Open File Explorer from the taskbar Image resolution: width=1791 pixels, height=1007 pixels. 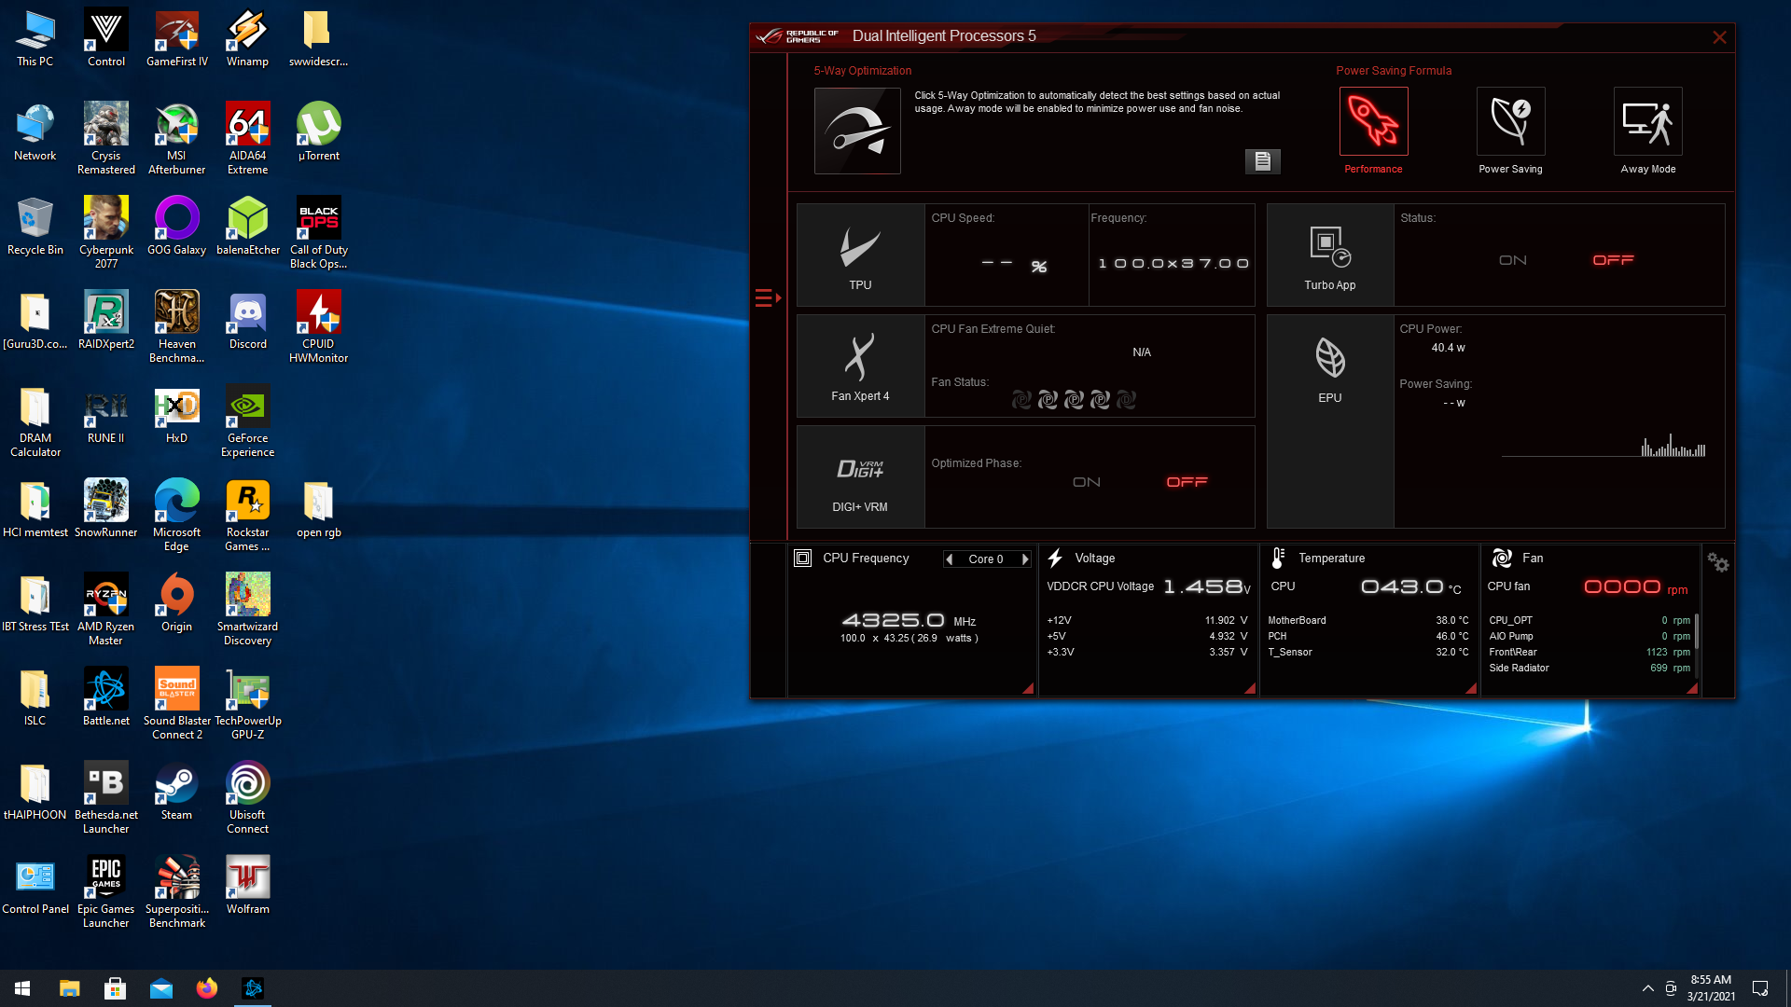click(x=69, y=988)
